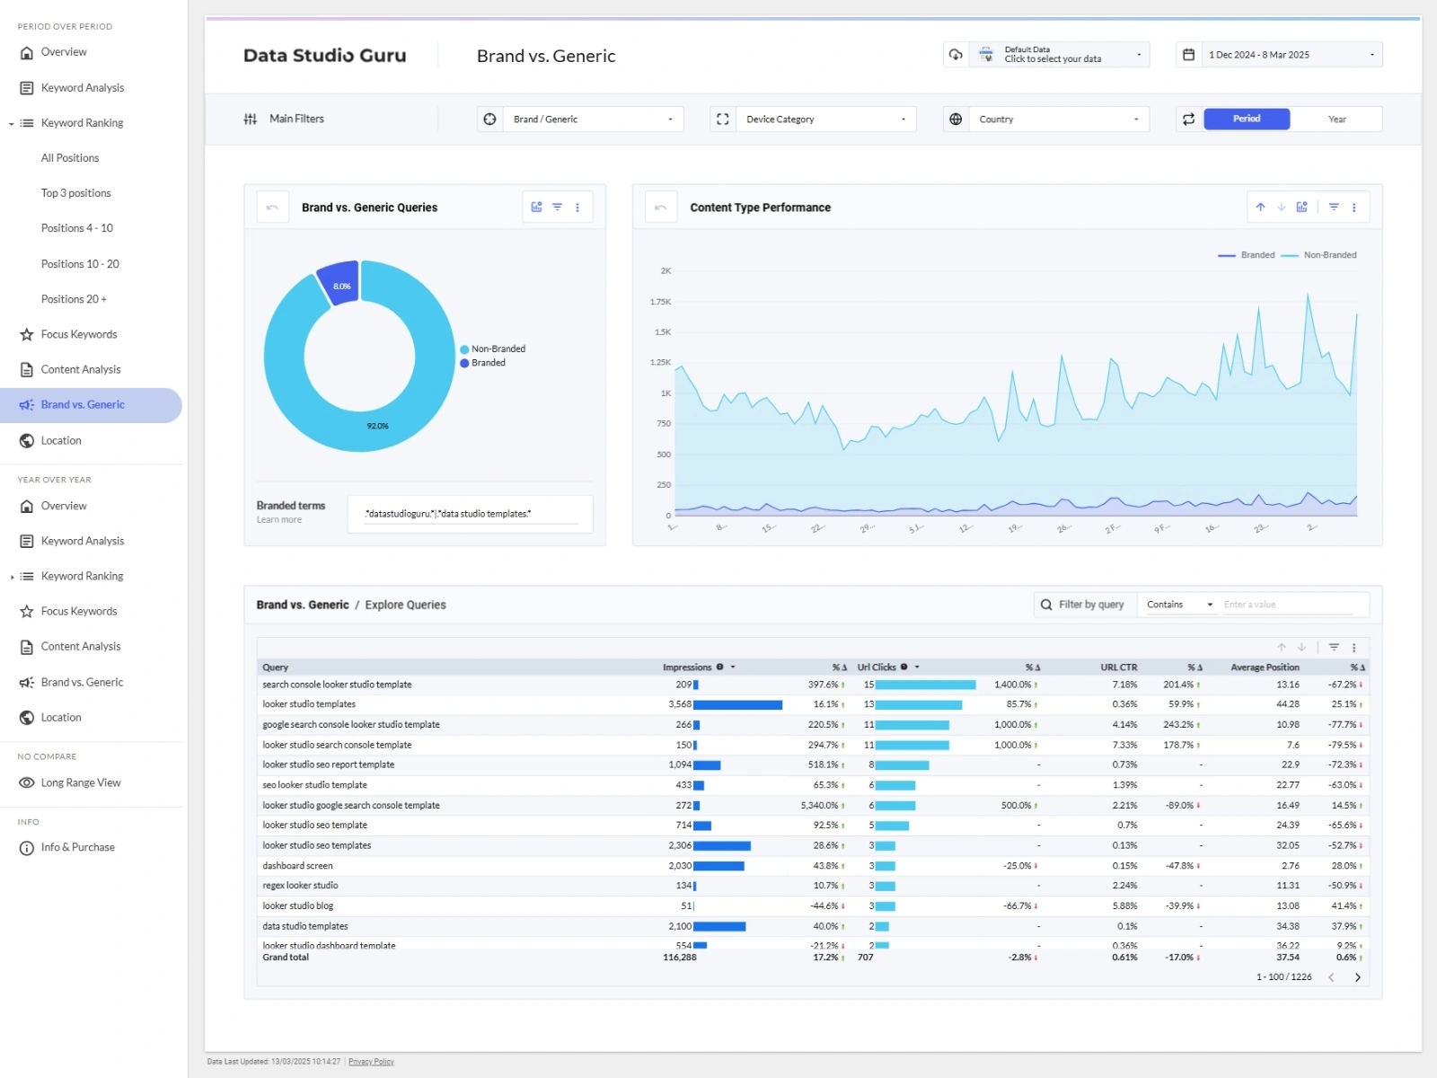Click the cloud data source icon in header

point(956,55)
